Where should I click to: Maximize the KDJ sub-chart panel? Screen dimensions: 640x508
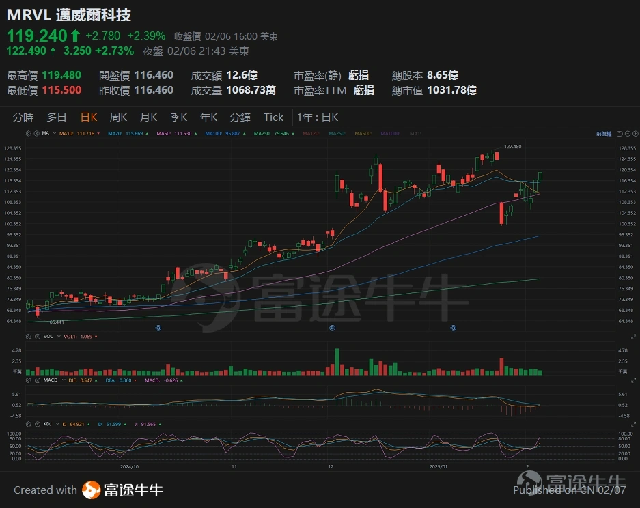tap(633, 424)
